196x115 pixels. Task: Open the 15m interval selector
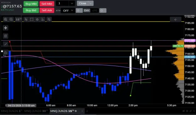(19, 19)
